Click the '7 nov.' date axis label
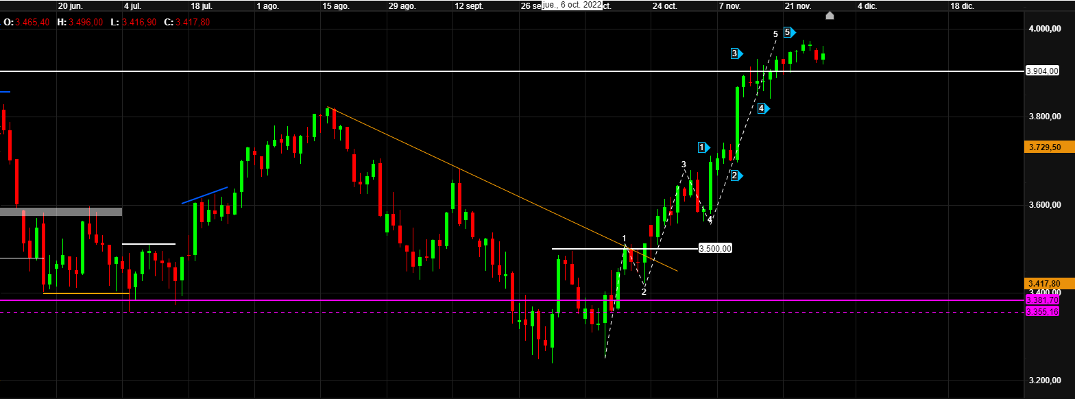The height and width of the screenshot is (399, 1075). point(731,5)
